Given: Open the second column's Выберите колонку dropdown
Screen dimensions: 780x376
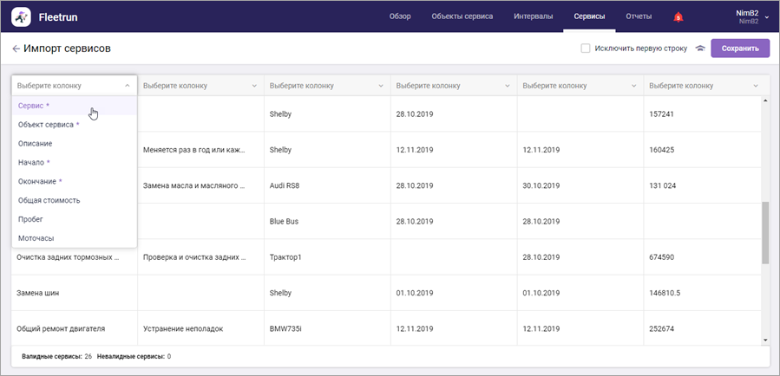Looking at the screenshot, I should (200, 86).
